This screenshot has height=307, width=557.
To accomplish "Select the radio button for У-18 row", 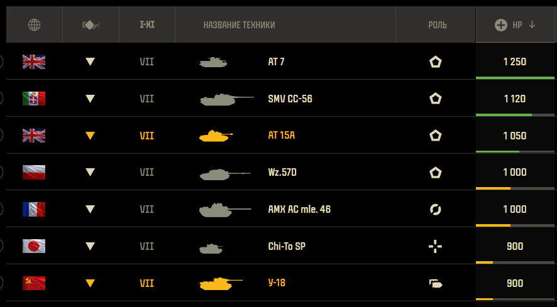I will (1, 283).
